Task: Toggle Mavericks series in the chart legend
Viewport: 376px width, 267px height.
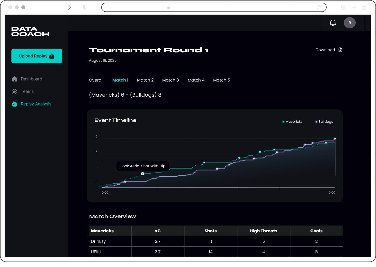Action: [292, 121]
